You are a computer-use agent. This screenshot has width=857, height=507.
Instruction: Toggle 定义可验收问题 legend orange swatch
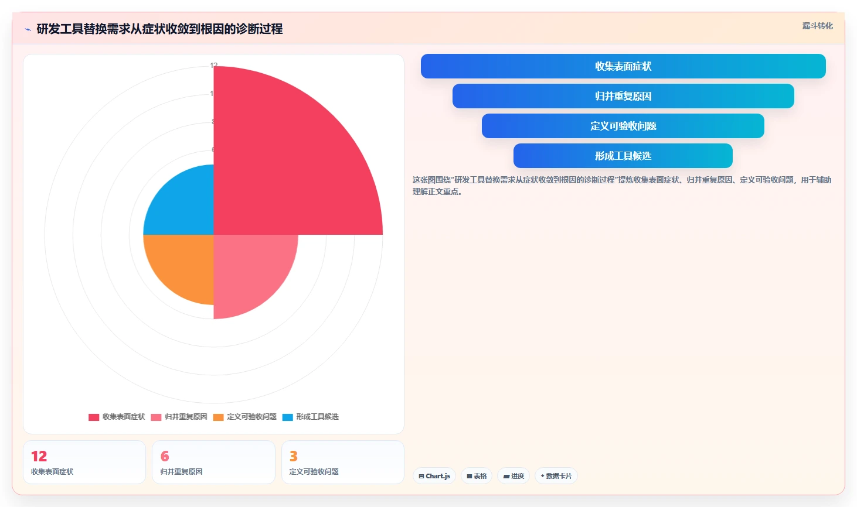point(218,417)
